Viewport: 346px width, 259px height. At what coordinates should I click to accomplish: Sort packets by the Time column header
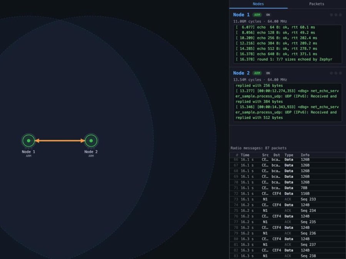point(245,155)
